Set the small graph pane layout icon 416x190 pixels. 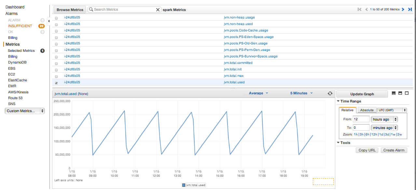point(394,93)
